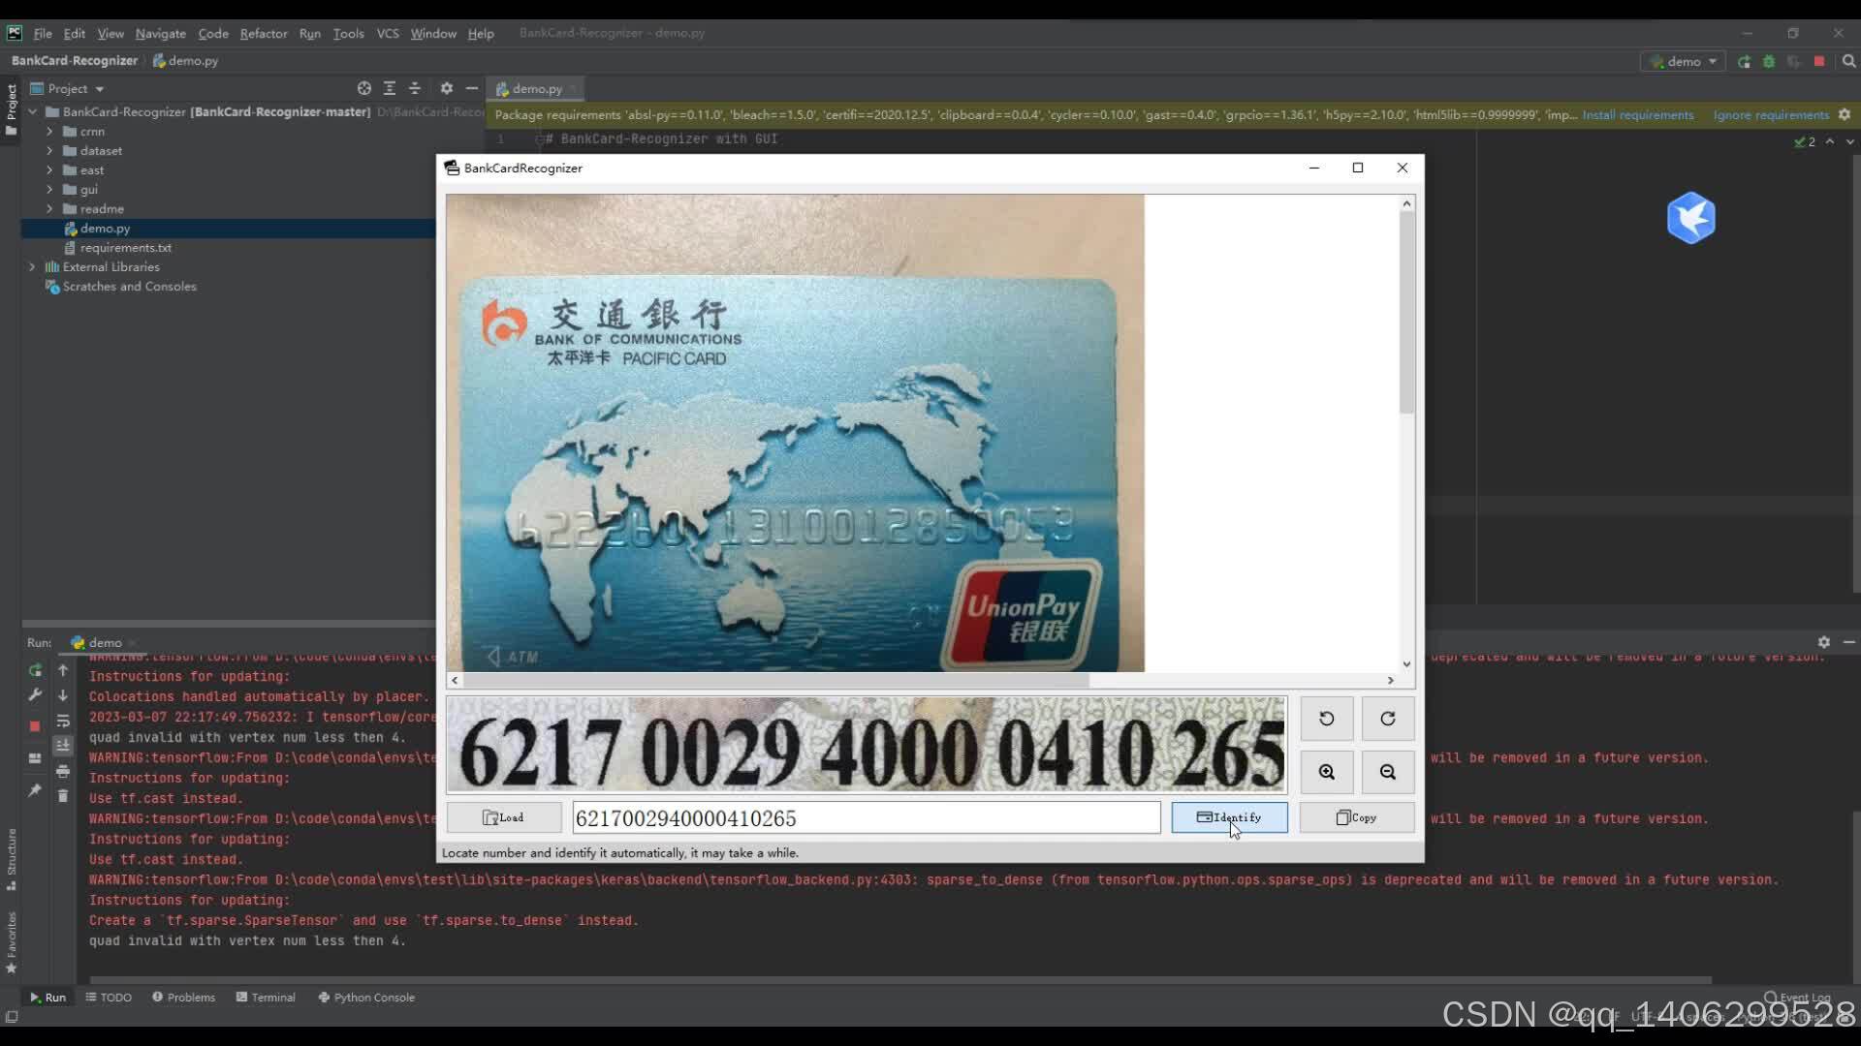Image resolution: width=1861 pixels, height=1046 pixels.
Task: Click Ignore requirements link
Action: click(x=1771, y=115)
